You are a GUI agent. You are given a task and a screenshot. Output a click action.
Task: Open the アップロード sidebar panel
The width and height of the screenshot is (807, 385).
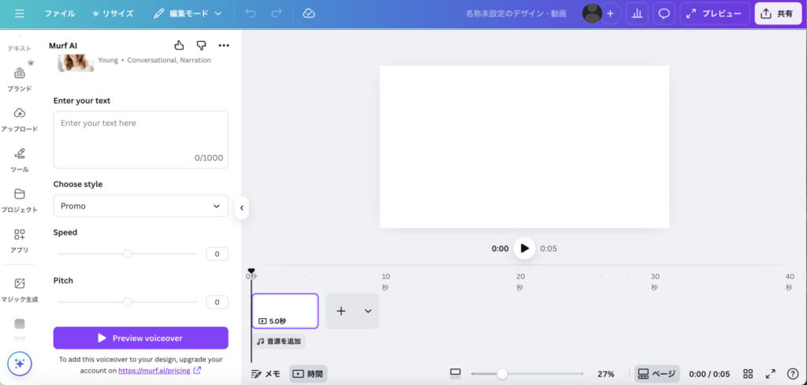20,119
